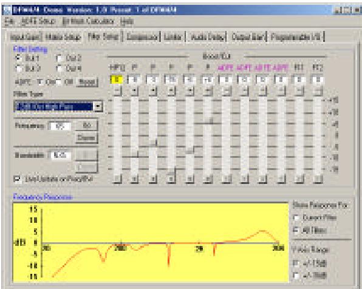This screenshot has width=362, height=289.
Task: Open the Filter Type dropdown
Action: (x=98, y=106)
